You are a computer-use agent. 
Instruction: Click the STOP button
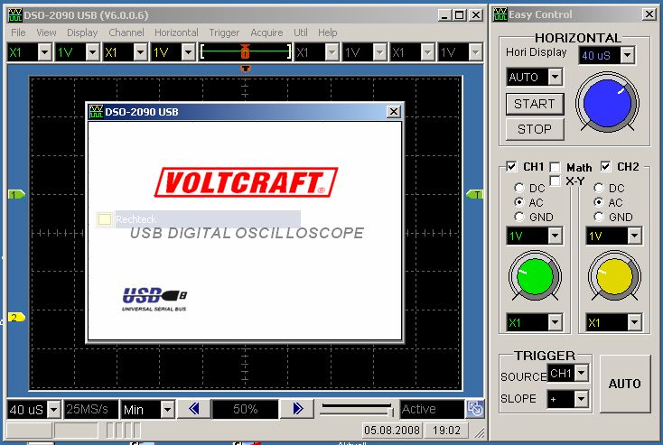coord(535,129)
